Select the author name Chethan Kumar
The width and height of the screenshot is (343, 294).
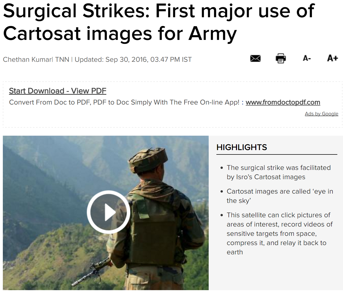pyautogui.click(x=28, y=59)
